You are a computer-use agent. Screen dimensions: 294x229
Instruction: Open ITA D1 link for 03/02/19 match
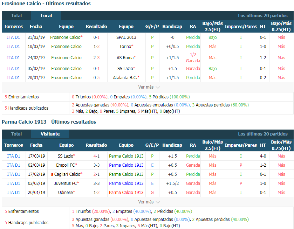14,183
